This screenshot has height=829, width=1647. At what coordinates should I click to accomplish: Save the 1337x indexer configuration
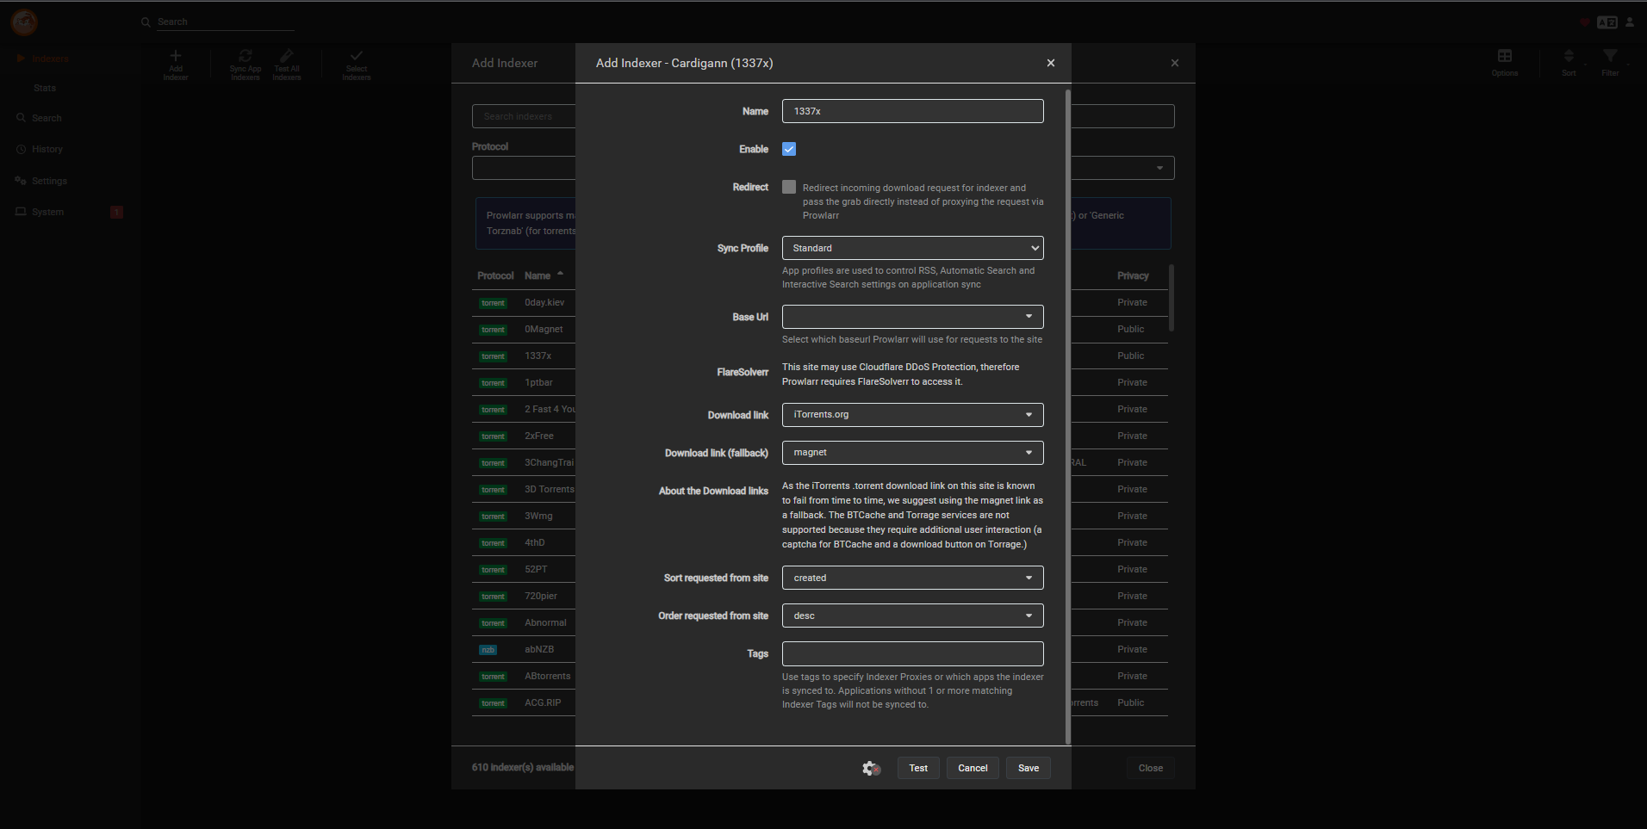1028,767
